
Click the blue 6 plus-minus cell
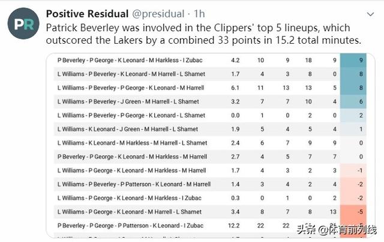point(353,101)
